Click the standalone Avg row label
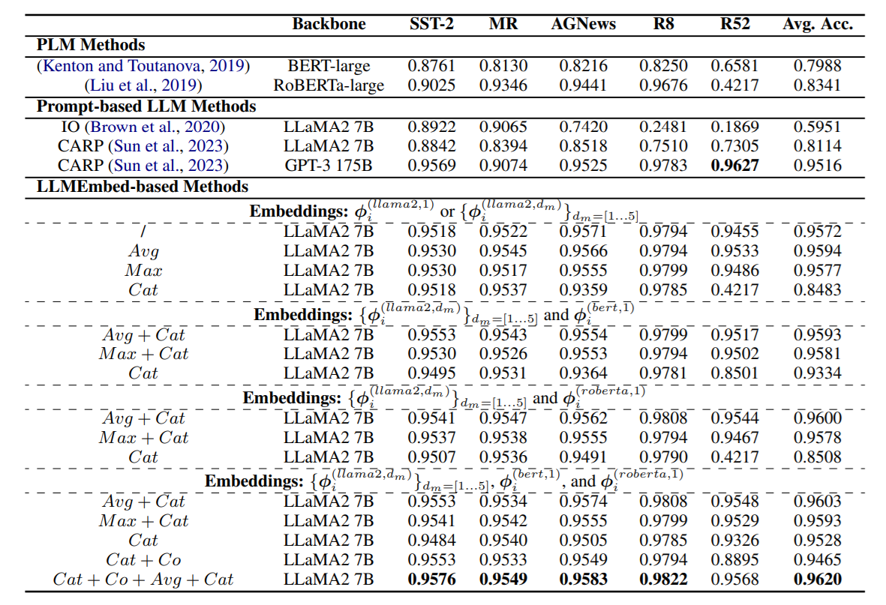This screenshot has width=886, height=605. (143, 251)
